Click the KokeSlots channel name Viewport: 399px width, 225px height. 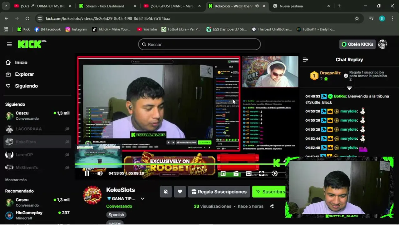point(121,190)
